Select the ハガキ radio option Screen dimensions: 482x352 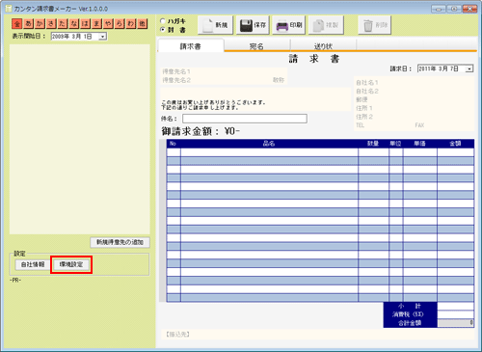coord(163,21)
